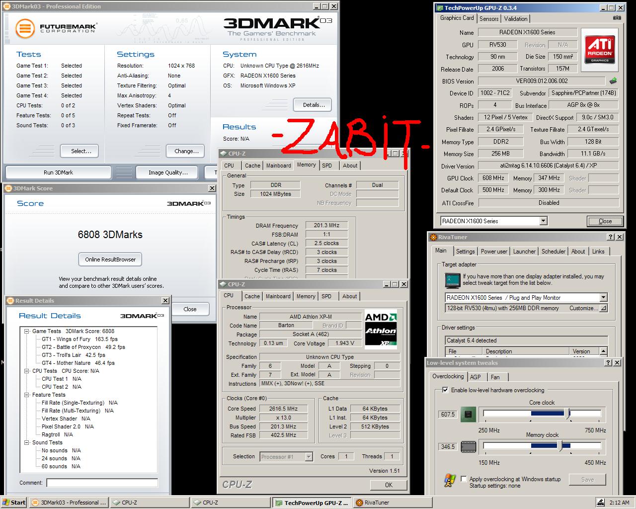Disable low-level hardware overclocking checkbox
Image resolution: width=636 pixels, height=509 pixels.
click(x=445, y=390)
